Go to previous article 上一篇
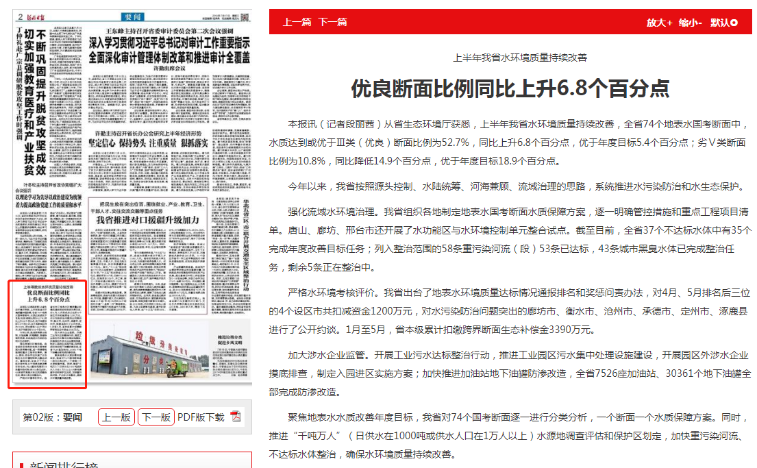Screen dimensions: 757x468 [x=297, y=22]
